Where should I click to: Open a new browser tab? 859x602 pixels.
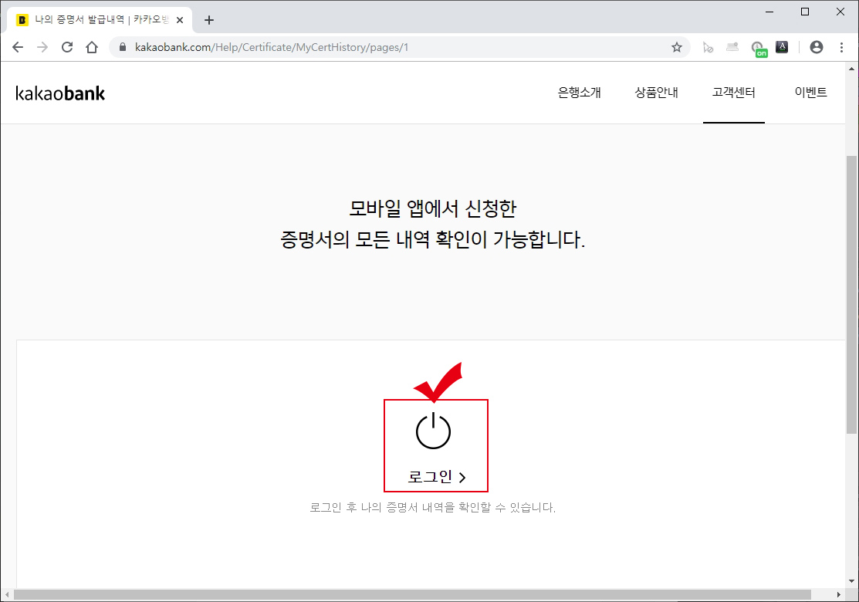pos(208,19)
